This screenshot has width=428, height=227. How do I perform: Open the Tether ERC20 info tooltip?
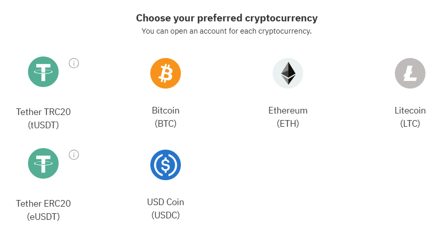[x=74, y=154]
